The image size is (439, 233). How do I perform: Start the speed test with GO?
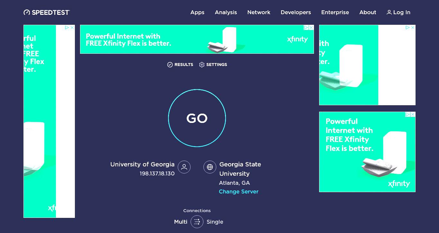197,118
